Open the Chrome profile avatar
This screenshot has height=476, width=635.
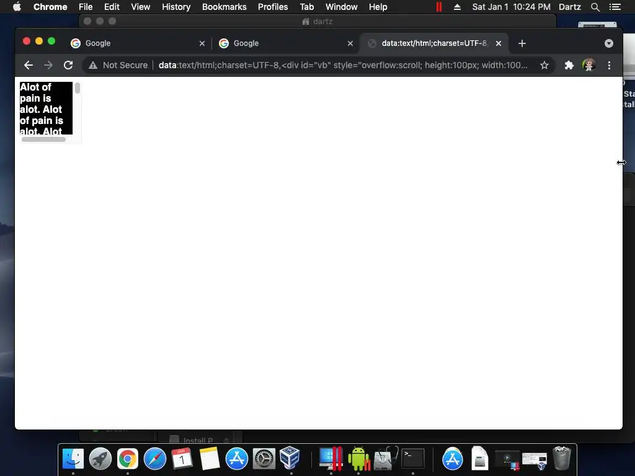click(x=589, y=65)
